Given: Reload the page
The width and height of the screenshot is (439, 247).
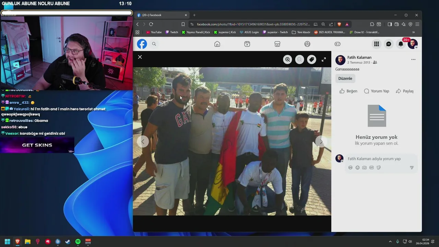Looking at the screenshot, I should (x=151, y=24).
